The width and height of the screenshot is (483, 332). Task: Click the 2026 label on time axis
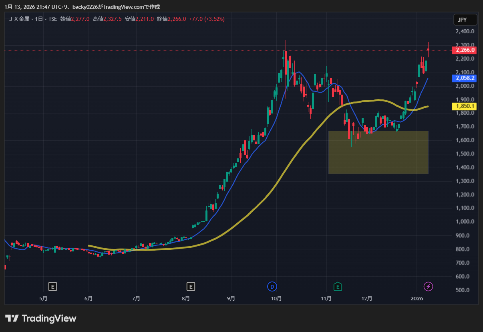click(x=417, y=298)
